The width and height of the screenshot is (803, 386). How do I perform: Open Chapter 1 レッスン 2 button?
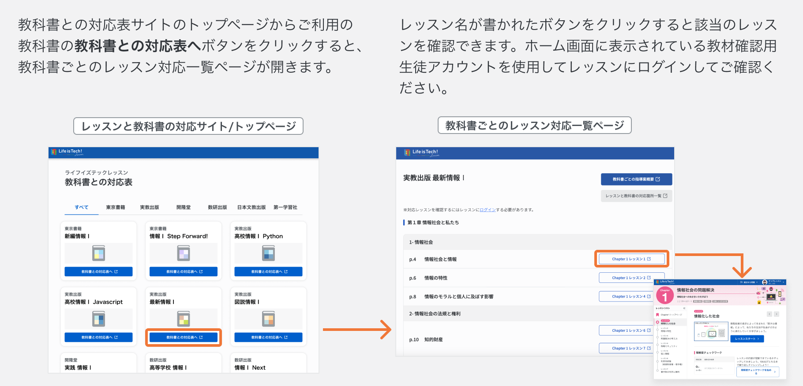[x=632, y=278]
